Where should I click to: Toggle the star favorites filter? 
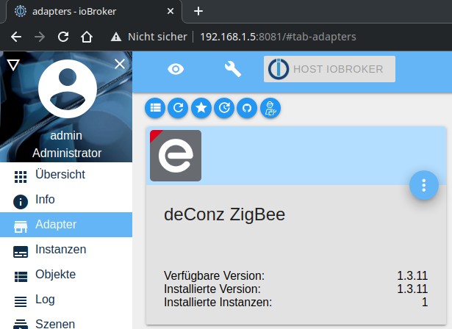(201, 108)
